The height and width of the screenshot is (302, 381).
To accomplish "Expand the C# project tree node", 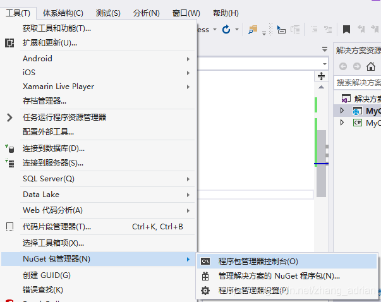I will 342,123.
